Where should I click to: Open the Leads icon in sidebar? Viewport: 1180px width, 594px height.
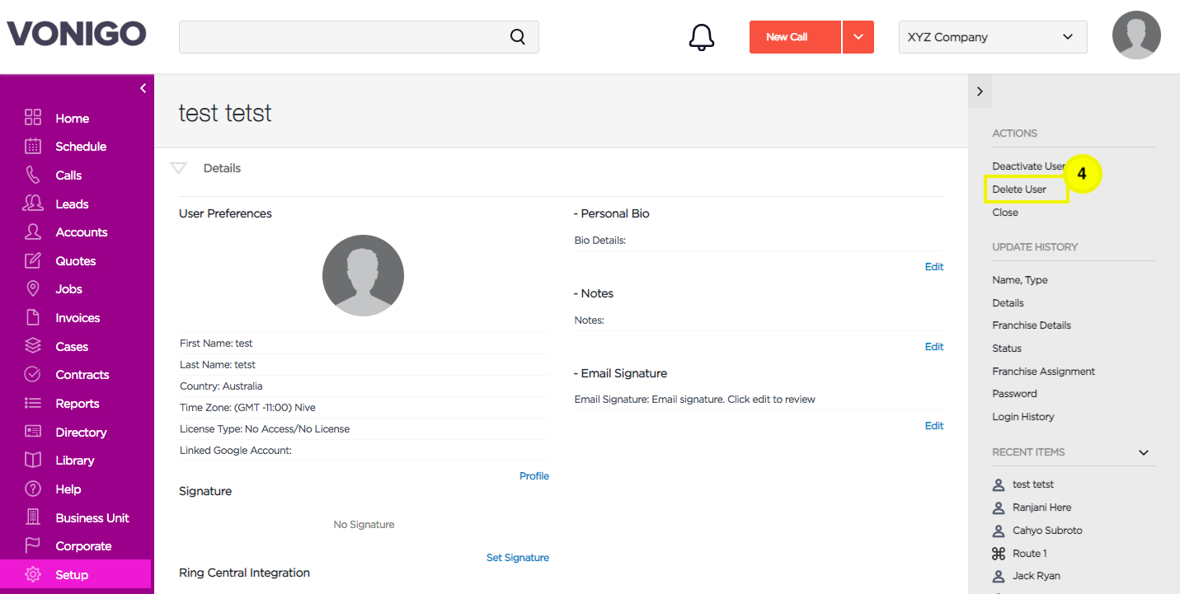coord(33,203)
